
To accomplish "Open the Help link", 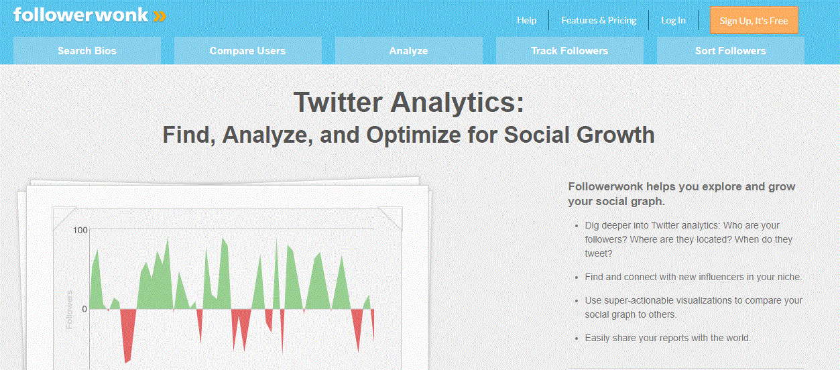I will click(x=526, y=20).
